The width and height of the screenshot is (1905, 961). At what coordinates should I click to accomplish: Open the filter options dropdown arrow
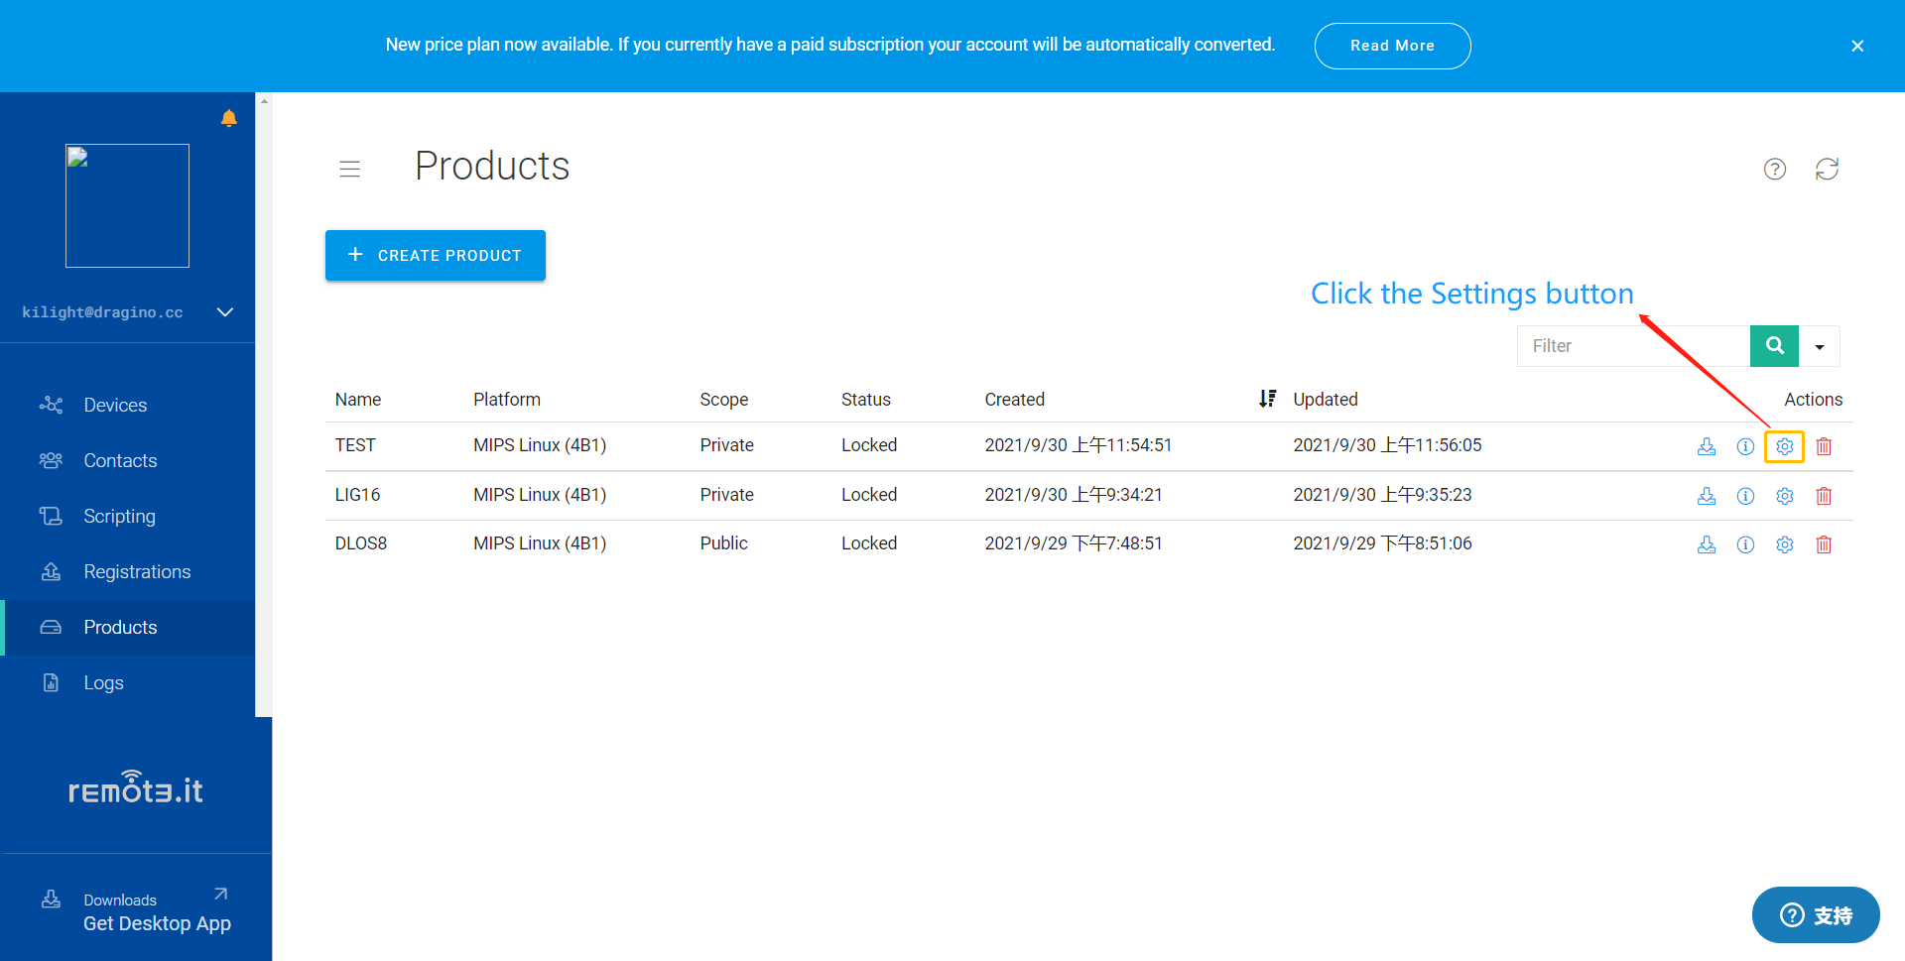pyautogui.click(x=1820, y=346)
